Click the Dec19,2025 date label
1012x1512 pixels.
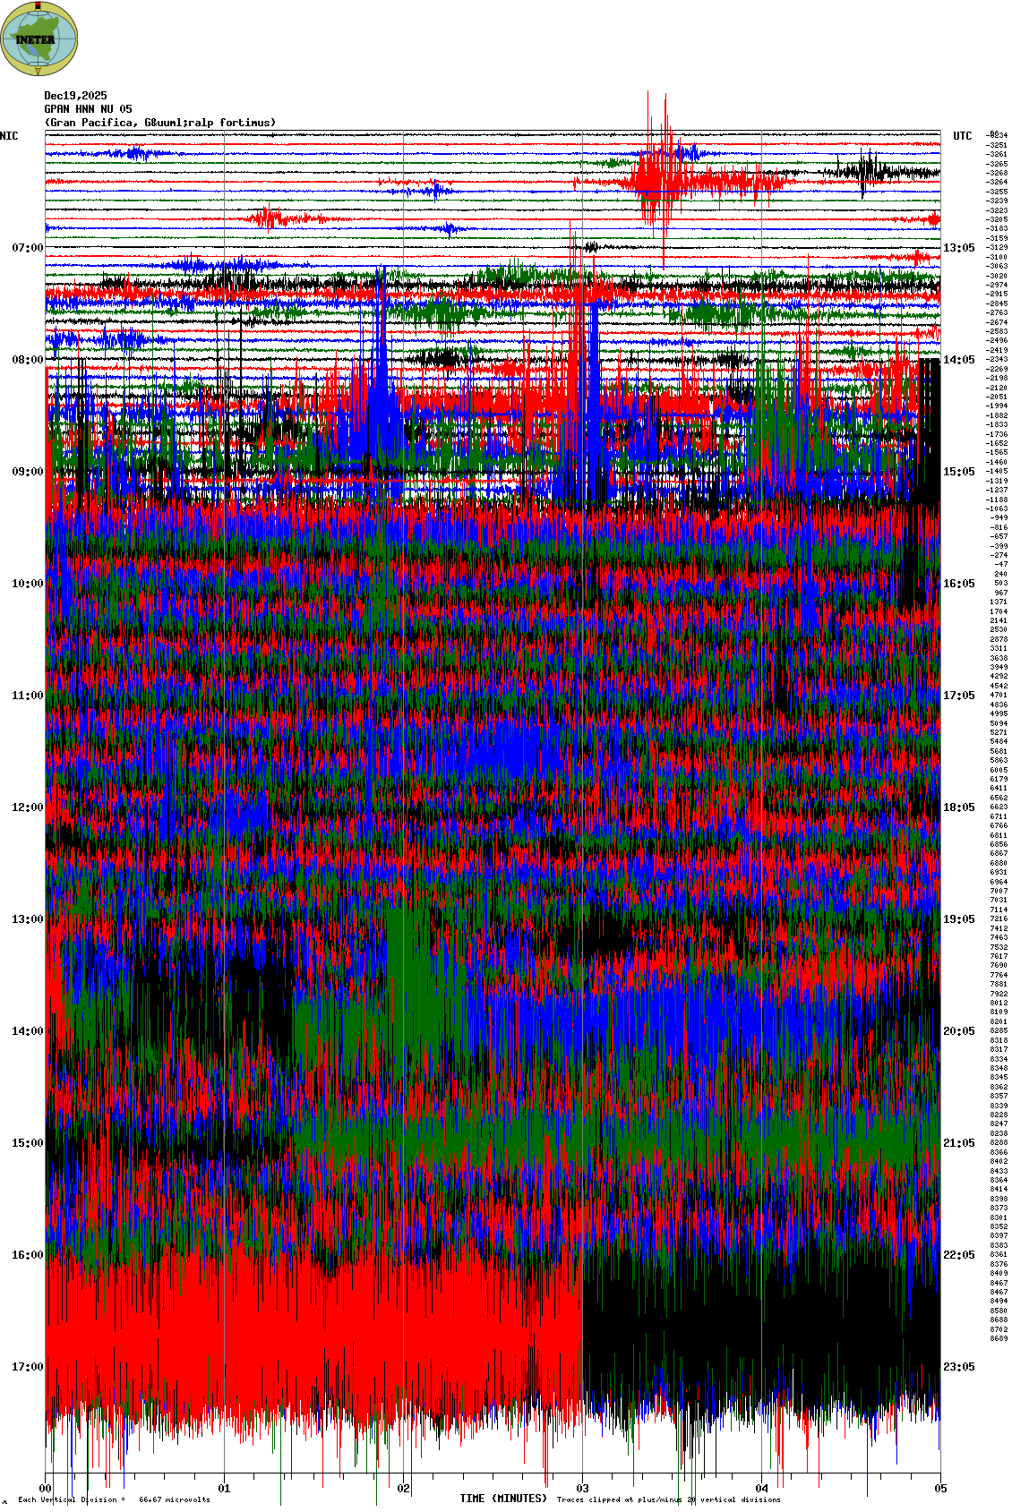click(75, 96)
